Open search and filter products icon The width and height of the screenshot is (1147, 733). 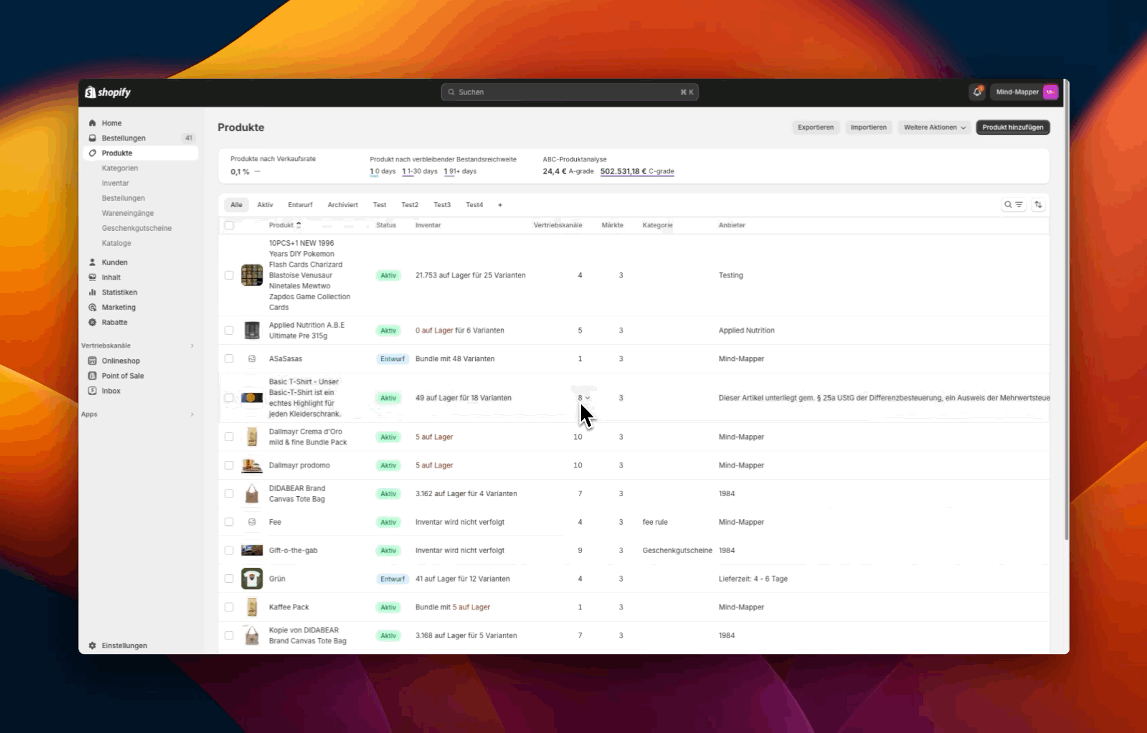click(x=1014, y=204)
